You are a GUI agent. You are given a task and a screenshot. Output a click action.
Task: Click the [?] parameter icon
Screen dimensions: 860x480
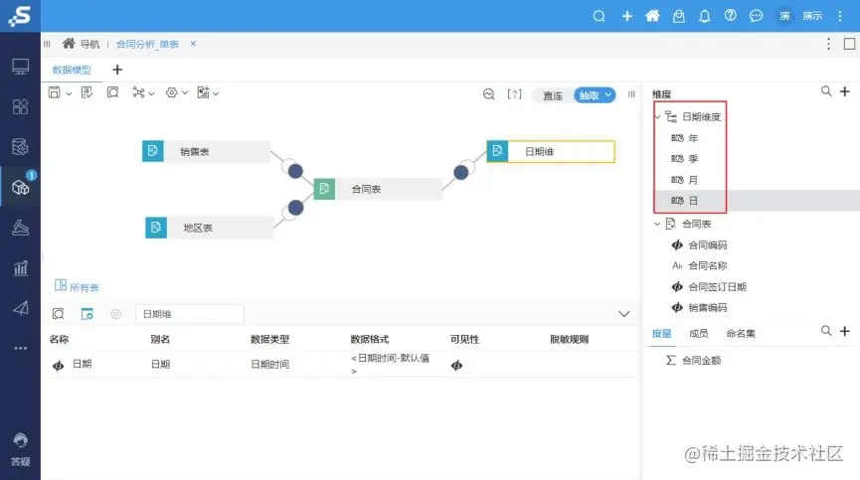pyautogui.click(x=514, y=94)
